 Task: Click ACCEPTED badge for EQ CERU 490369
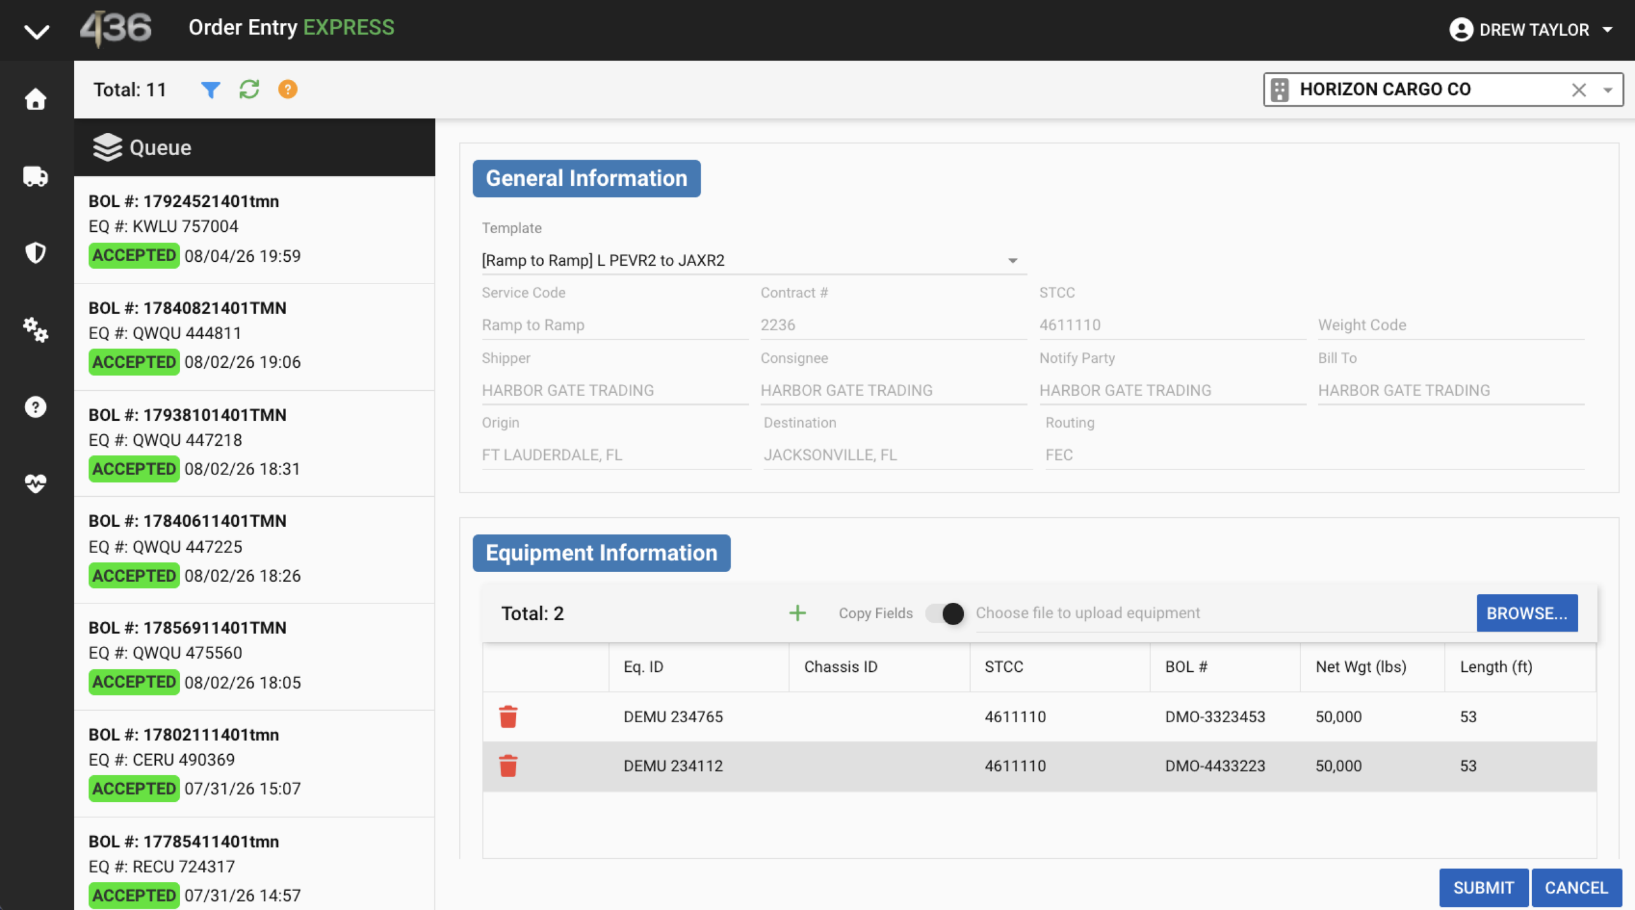(134, 789)
